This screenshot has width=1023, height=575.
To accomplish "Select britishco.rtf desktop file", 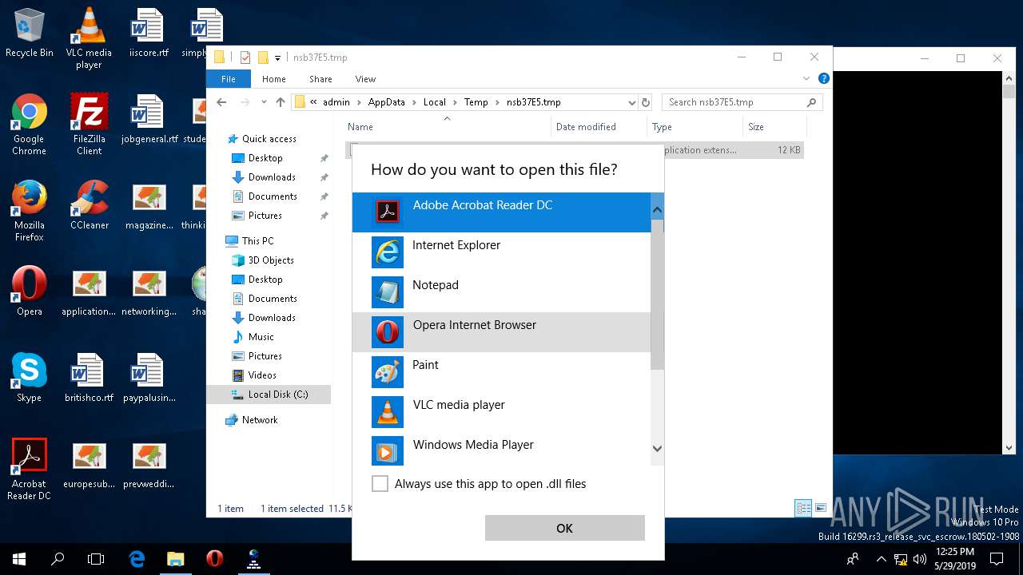I will coord(89,378).
